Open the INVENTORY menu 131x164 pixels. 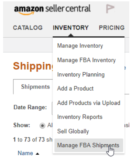click(71, 28)
